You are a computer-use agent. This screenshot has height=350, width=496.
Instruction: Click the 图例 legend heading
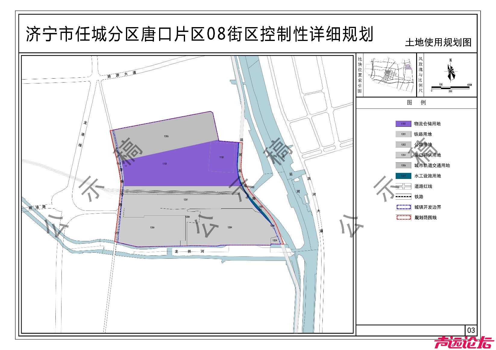click(x=416, y=102)
